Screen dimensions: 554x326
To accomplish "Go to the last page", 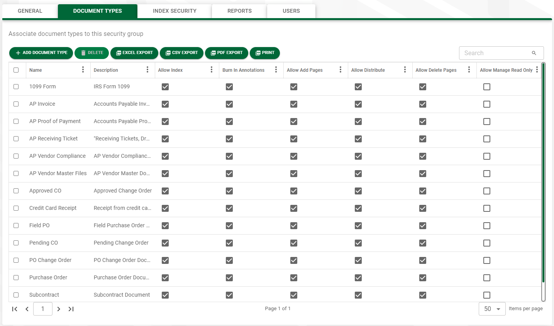I will point(71,309).
